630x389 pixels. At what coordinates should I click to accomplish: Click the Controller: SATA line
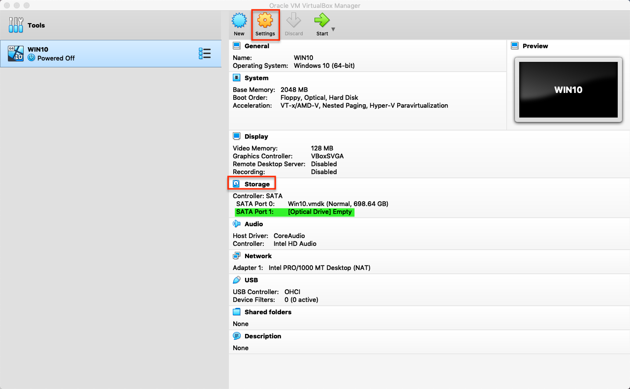click(257, 196)
